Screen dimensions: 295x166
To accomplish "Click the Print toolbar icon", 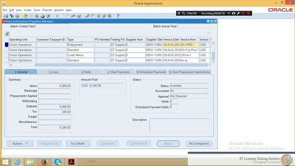I will 42,16.
